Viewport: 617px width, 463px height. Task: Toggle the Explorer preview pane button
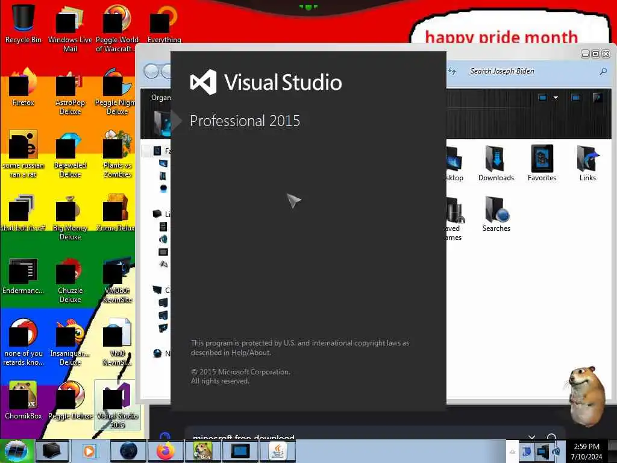(x=575, y=98)
